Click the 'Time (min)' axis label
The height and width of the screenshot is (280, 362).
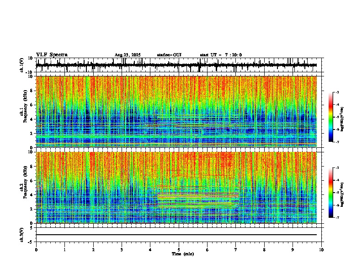point(183,254)
